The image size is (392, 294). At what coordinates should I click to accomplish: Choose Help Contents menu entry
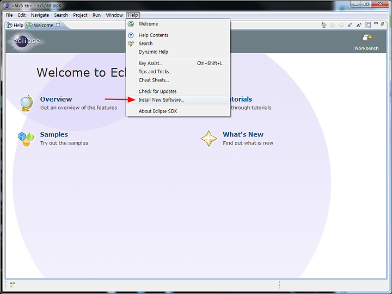178,35
